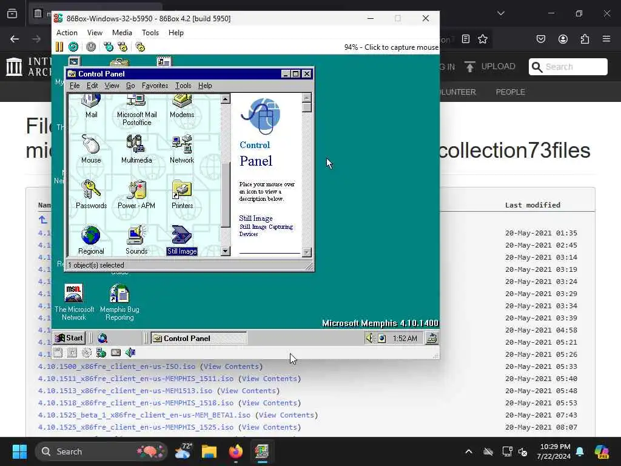Open Control Panel File menu
The image size is (621, 466).
click(75, 86)
